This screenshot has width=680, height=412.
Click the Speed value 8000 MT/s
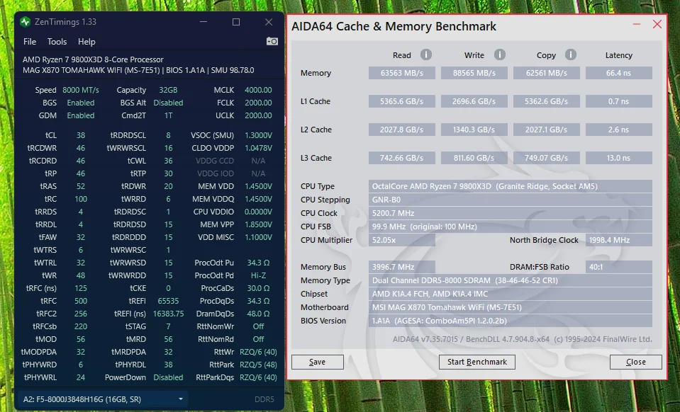coord(81,90)
